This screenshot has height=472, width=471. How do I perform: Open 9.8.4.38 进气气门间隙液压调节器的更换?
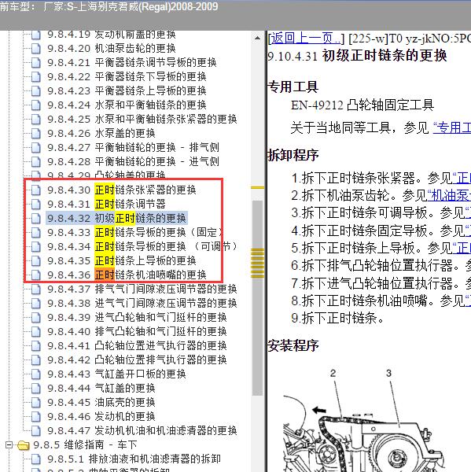pyautogui.click(x=142, y=303)
